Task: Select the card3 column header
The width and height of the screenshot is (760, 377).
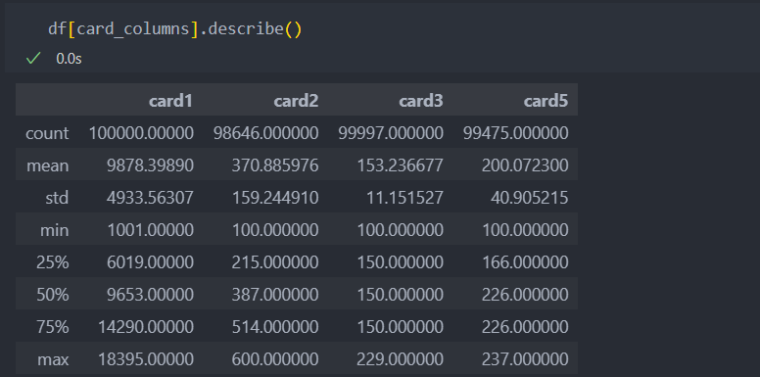Action: pos(421,101)
